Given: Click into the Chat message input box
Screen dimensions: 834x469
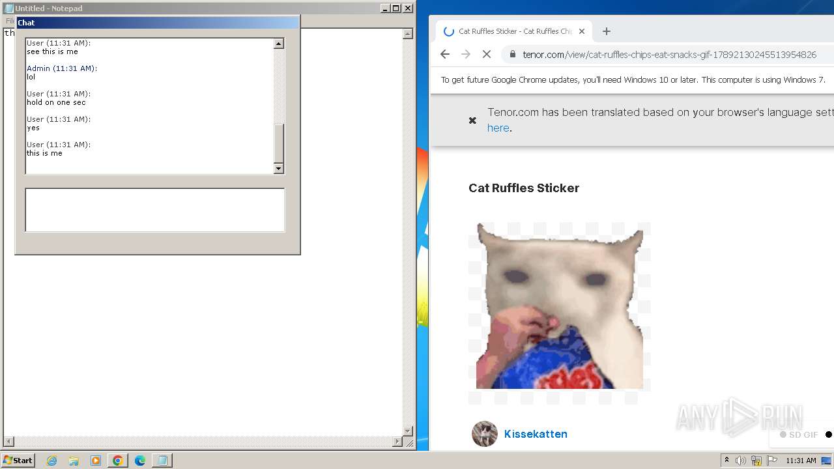Looking at the screenshot, I should point(155,210).
